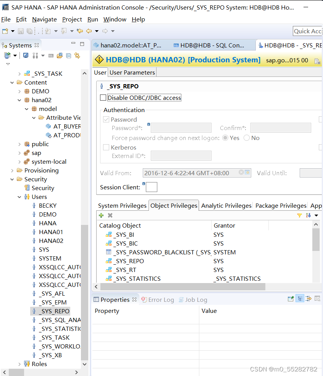Click the Session Client input field
This screenshot has width=323, height=376.
151,187
